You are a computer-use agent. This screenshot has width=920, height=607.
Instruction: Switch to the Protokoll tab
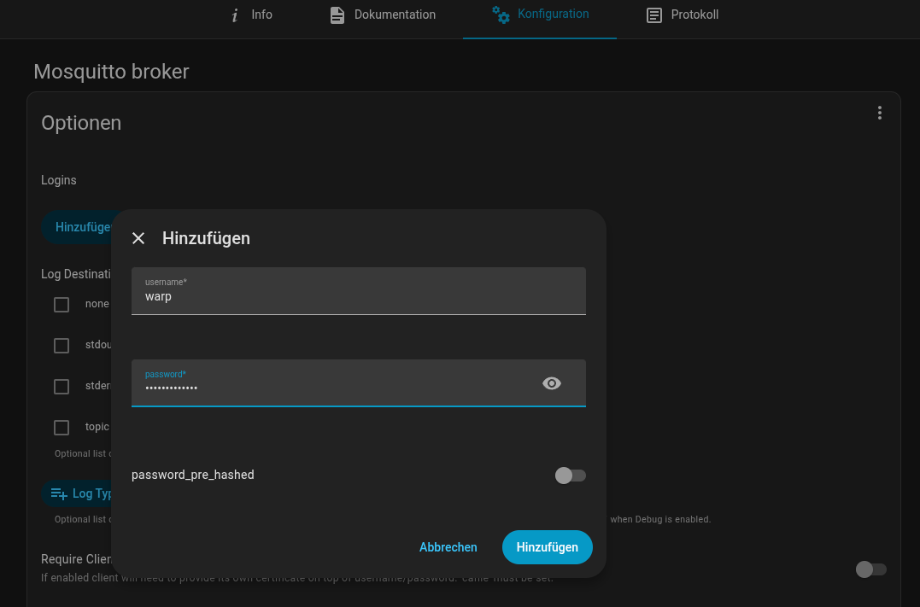682,15
